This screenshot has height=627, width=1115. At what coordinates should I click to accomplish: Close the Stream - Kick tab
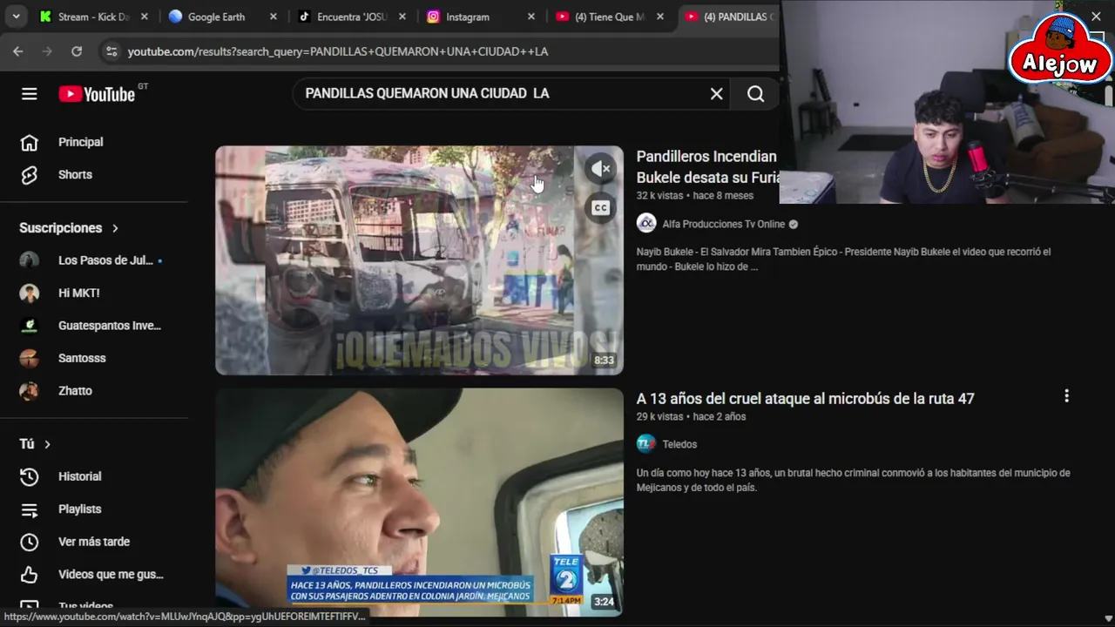(x=145, y=17)
